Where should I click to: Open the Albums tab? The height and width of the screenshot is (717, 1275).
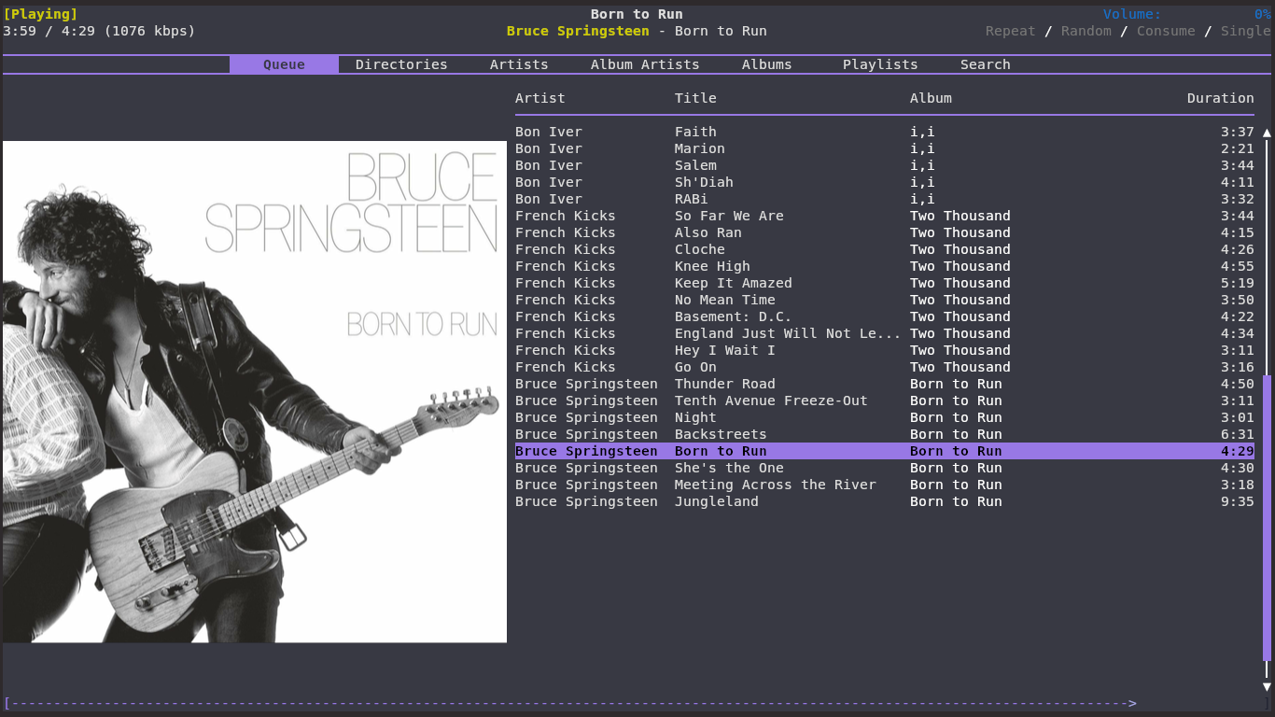pos(767,64)
